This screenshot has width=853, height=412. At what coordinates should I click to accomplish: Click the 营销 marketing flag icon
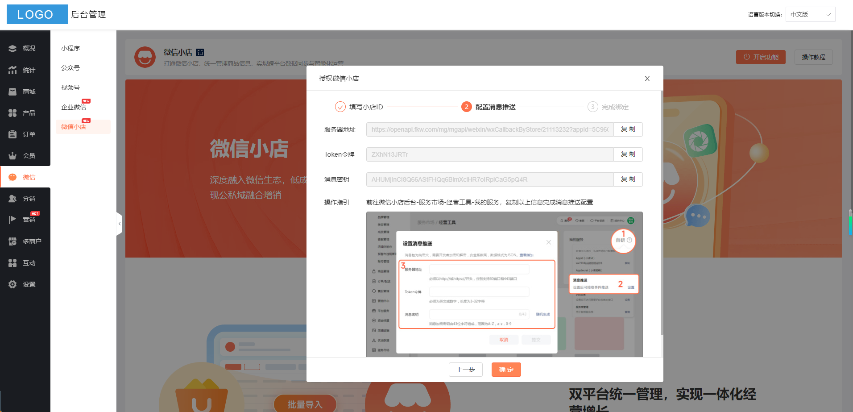pos(12,220)
